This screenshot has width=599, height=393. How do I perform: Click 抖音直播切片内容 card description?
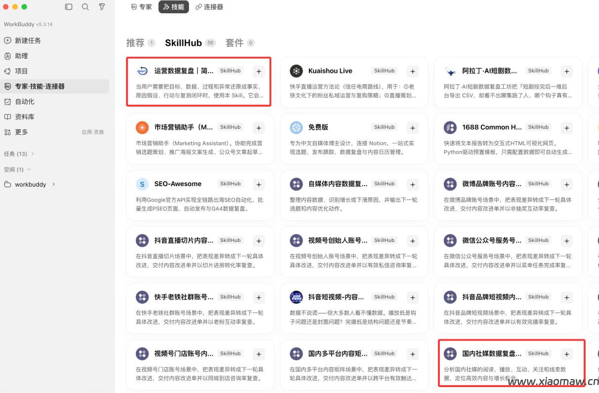point(200,261)
